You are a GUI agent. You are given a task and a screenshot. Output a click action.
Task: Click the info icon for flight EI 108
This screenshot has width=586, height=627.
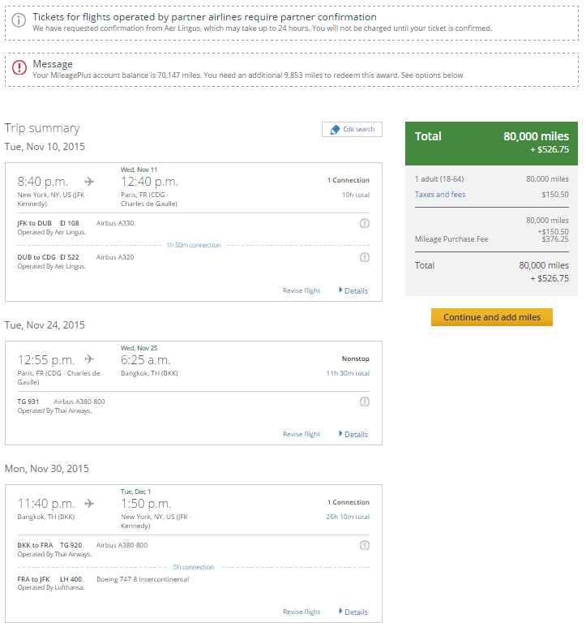[x=365, y=223]
